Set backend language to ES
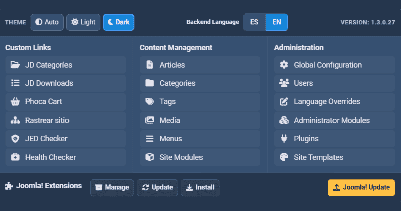Image resolution: width=401 pixels, height=211 pixels. 254,22
